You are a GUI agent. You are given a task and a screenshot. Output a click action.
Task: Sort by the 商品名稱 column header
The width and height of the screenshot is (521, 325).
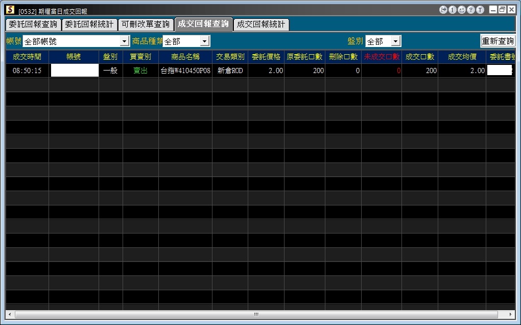(x=185, y=57)
